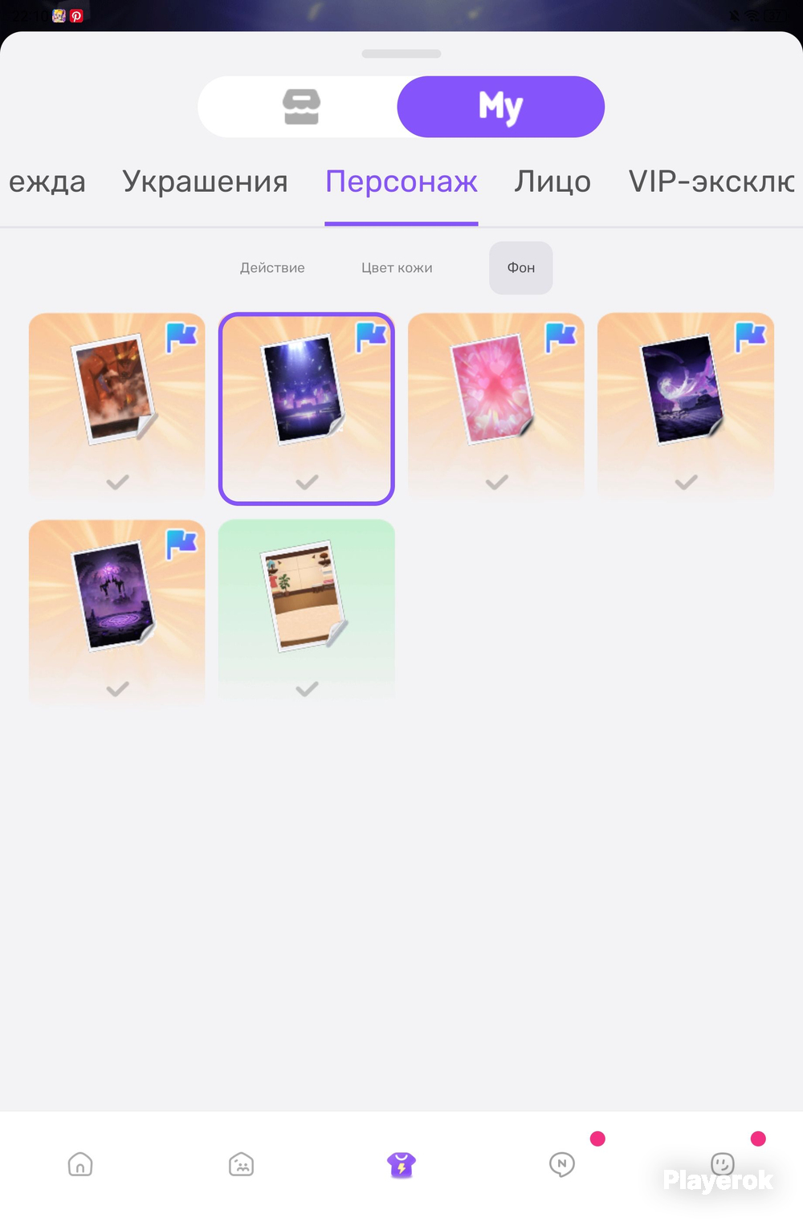This screenshot has height=1222, width=803.
Task: Open the smiley profile icon
Action: click(x=723, y=1163)
